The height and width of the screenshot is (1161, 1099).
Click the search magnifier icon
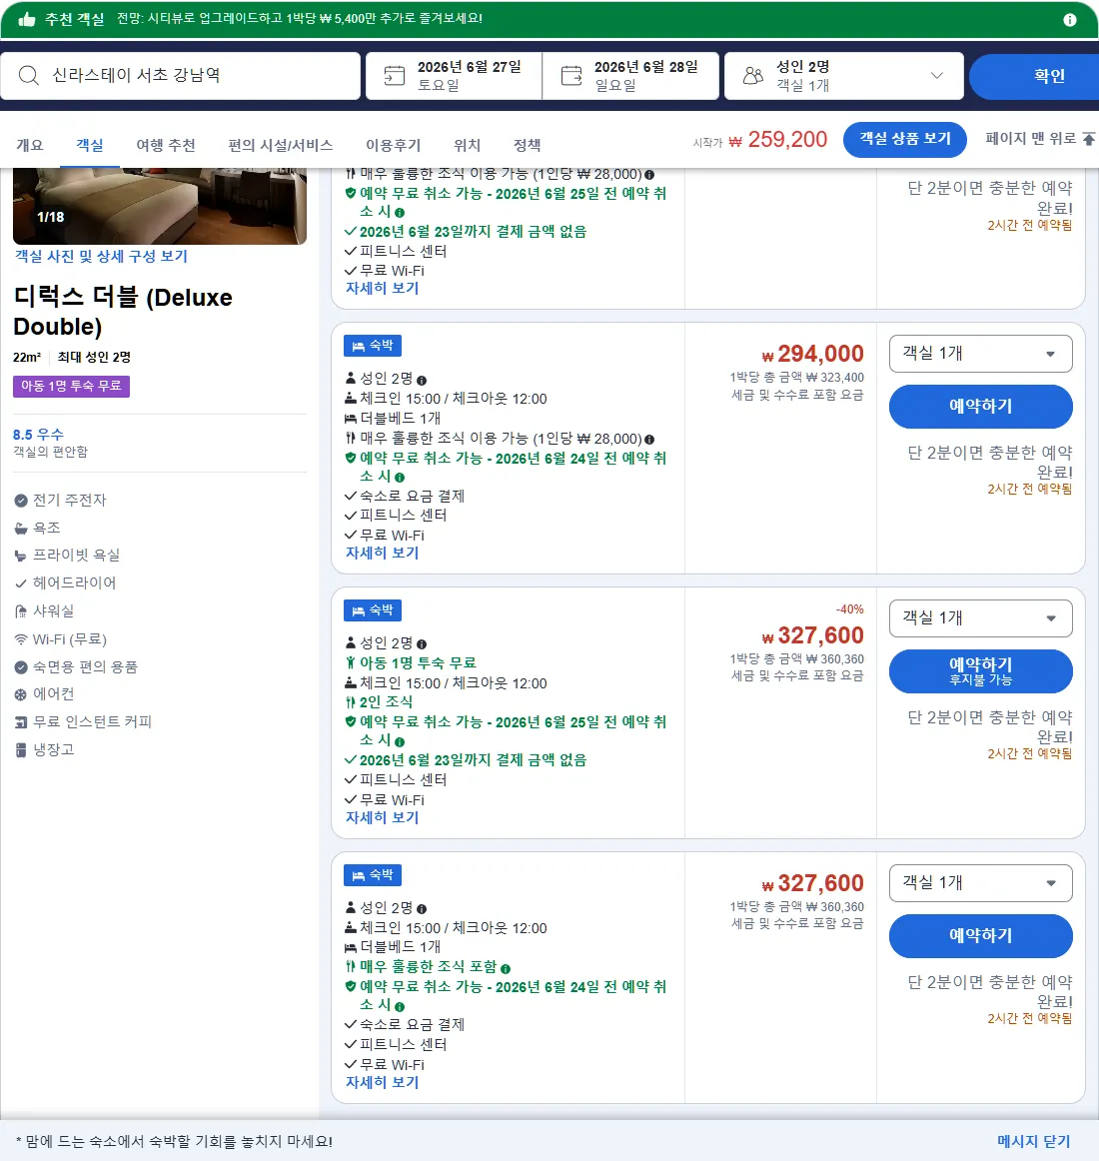point(28,76)
